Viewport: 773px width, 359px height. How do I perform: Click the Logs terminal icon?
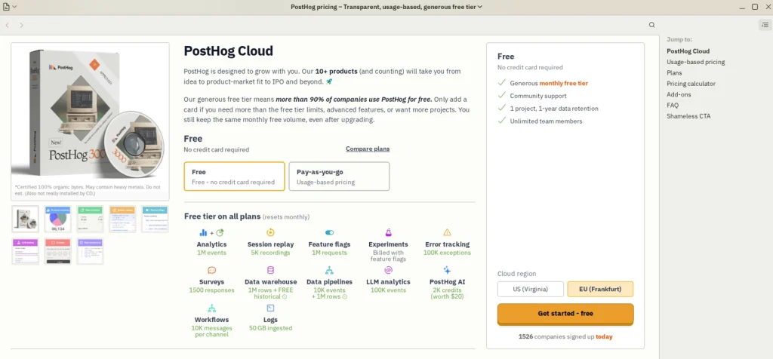tap(271, 308)
